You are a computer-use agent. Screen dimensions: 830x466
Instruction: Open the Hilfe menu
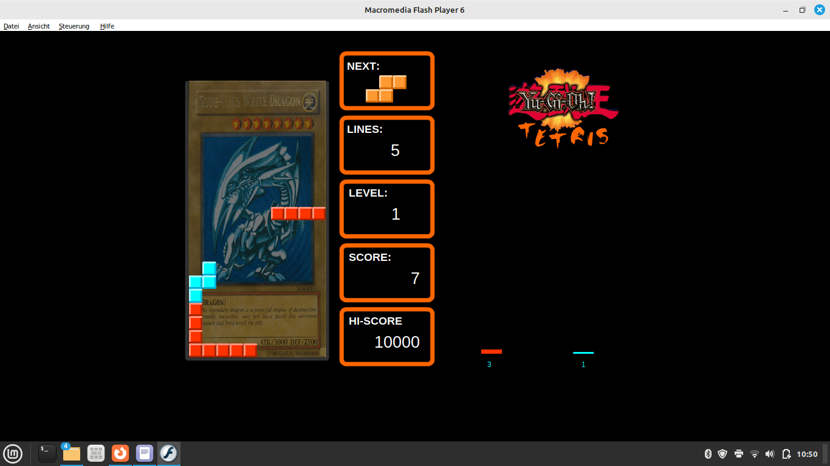coord(107,26)
